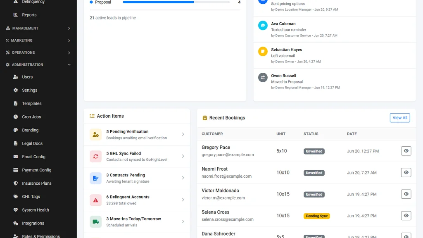Click the Administration gear icon
423x238 pixels.
coord(7,65)
